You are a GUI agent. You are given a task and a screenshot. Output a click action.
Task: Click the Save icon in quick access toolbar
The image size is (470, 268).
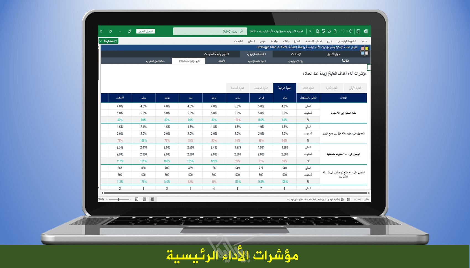pyautogui.click(x=358, y=31)
